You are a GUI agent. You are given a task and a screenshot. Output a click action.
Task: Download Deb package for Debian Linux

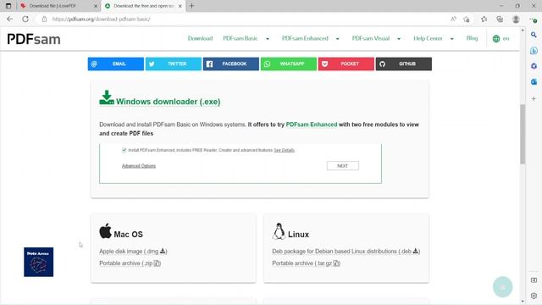click(346, 252)
